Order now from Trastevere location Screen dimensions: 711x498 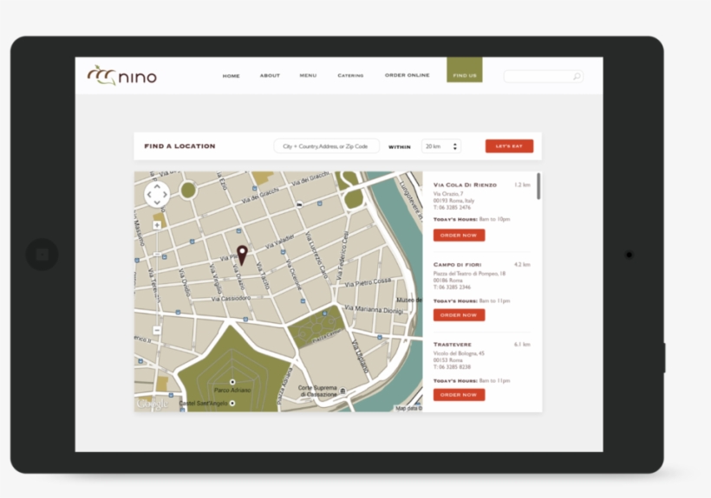click(x=459, y=395)
